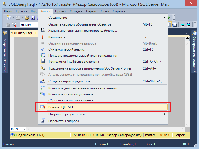Choose Сбросить статистику клиента
Image resolution: width=199 pixels, height=149 pixels.
103,100
